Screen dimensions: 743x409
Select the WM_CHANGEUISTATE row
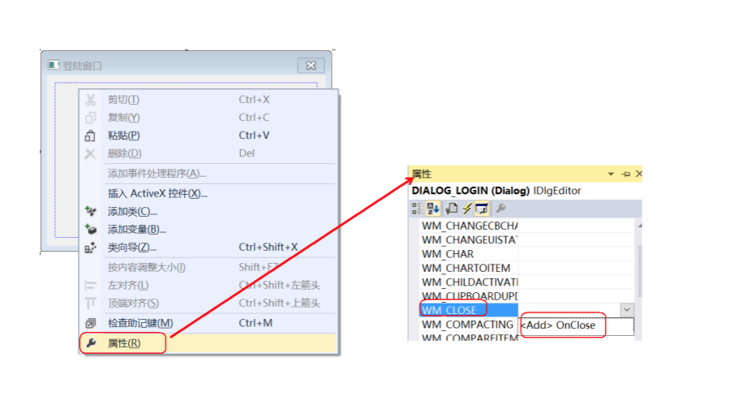pos(469,240)
